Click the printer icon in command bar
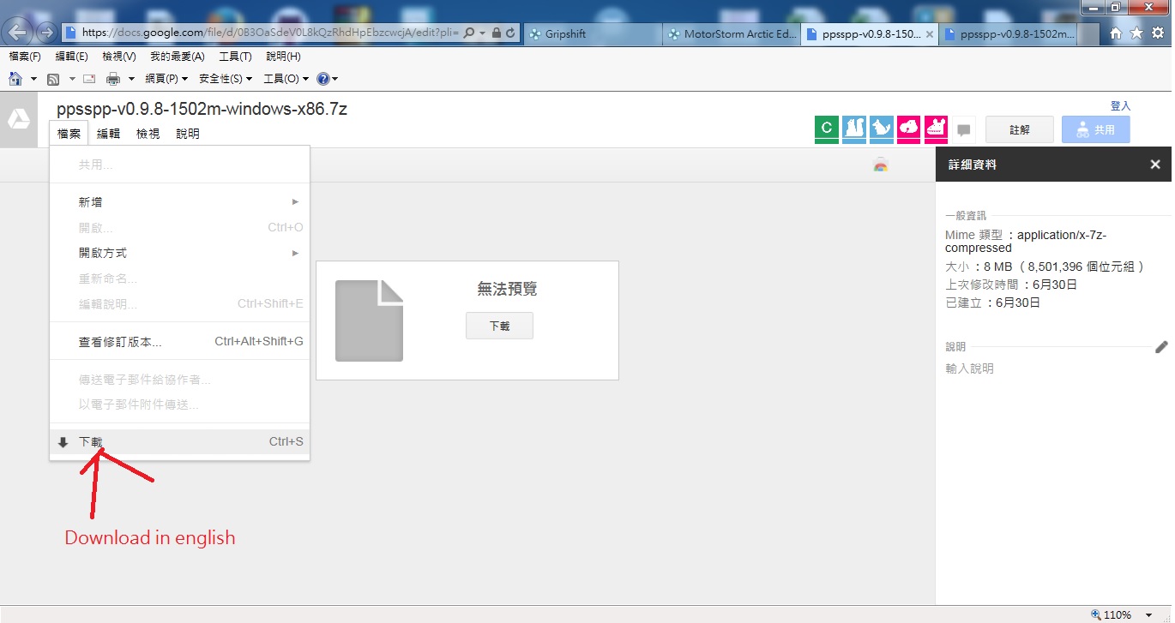Viewport: 1175px width, 623px height. [x=112, y=79]
